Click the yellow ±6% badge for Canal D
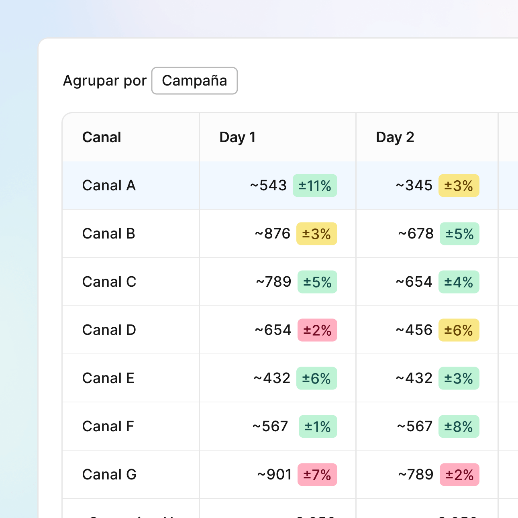518x518 pixels. [x=459, y=330]
